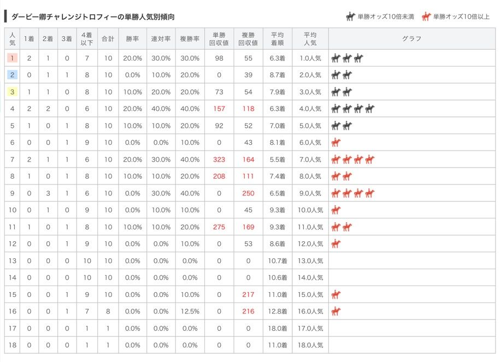Click the 複勝回収値 column header
The width and height of the screenshot is (500, 362).
tap(249, 39)
